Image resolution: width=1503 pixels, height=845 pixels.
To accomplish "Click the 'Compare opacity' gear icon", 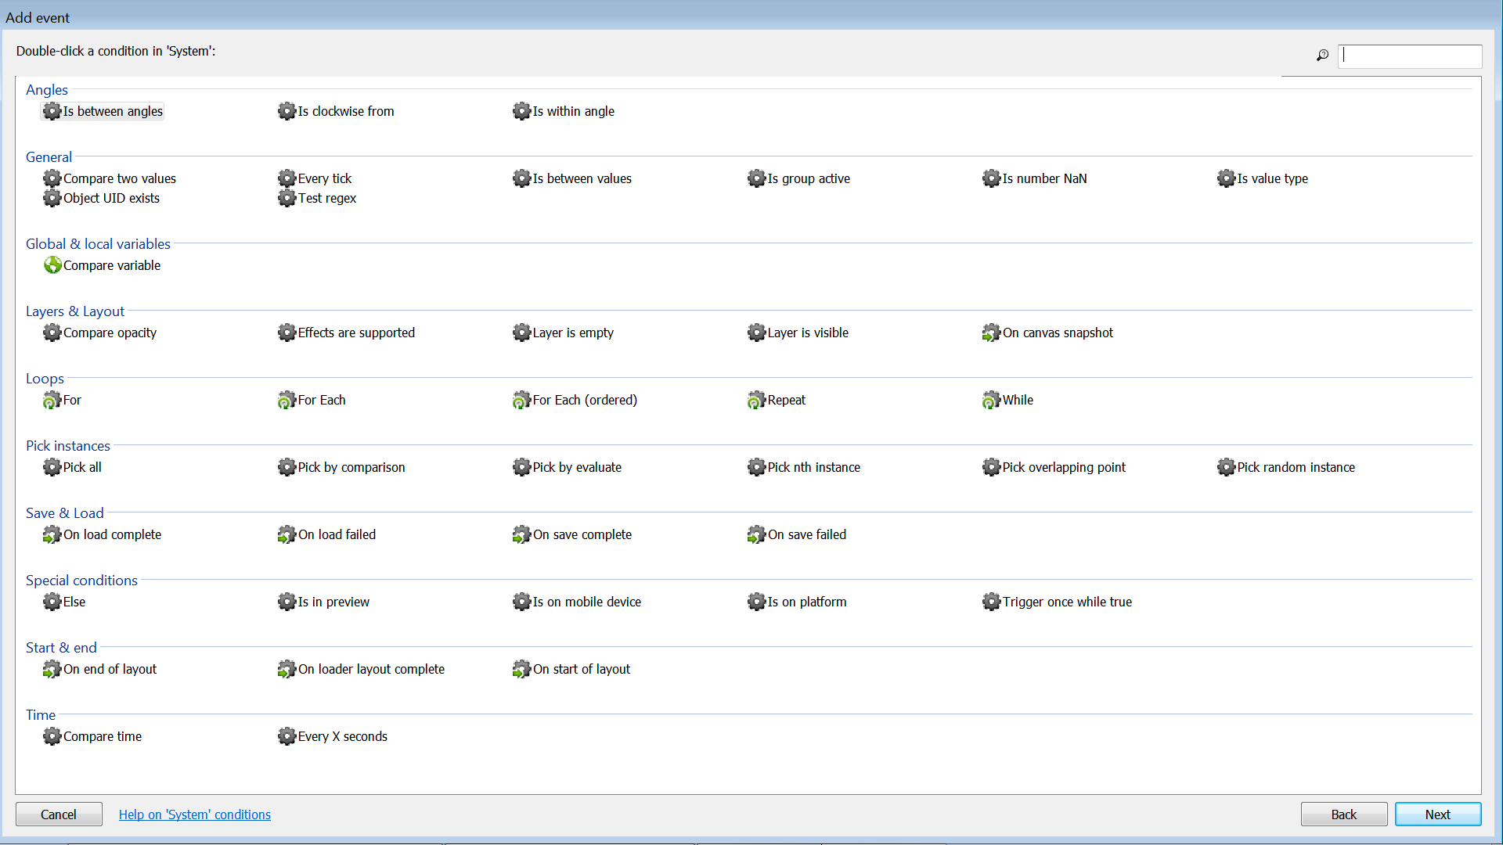I will pyautogui.click(x=52, y=333).
